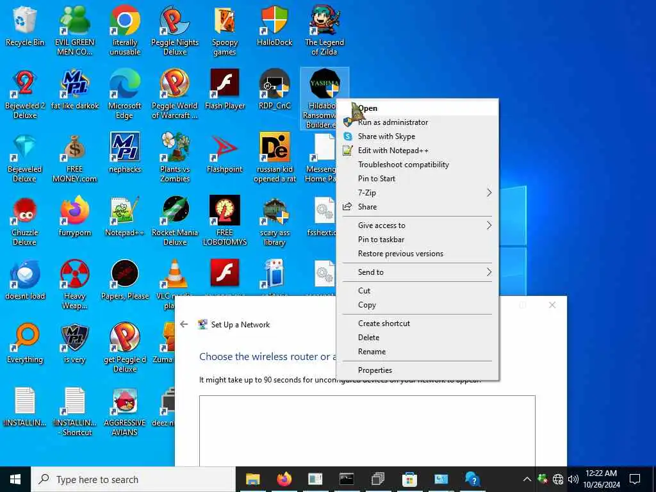656x492 pixels.
Task: Choose Run as administrator
Action: point(417,122)
